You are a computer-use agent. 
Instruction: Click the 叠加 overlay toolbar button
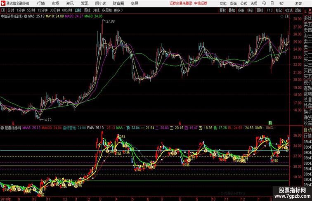(x=232, y=10)
